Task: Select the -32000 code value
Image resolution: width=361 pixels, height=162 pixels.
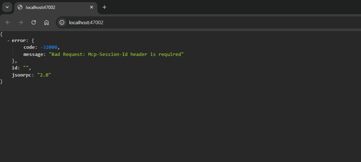Action: click(x=49, y=47)
